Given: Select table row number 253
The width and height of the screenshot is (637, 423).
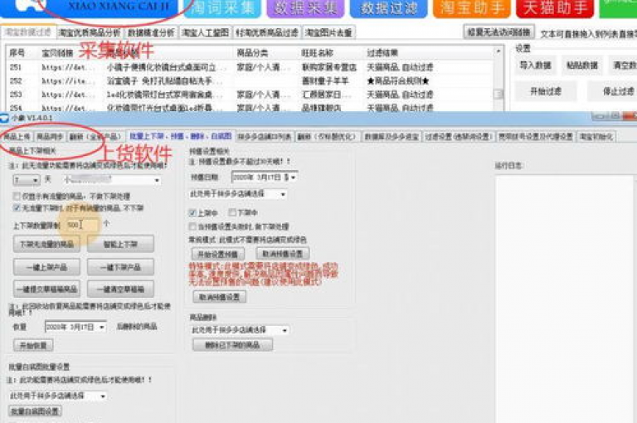Looking at the screenshot, I should (x=250, y=95).
